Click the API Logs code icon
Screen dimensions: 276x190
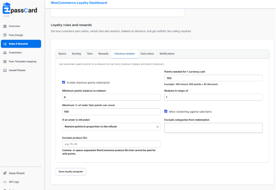coord(5,182)
